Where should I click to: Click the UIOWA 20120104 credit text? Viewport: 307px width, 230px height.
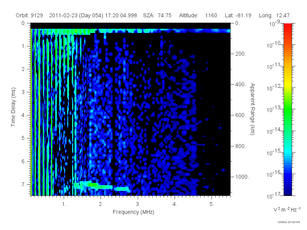tap(289, 222)
